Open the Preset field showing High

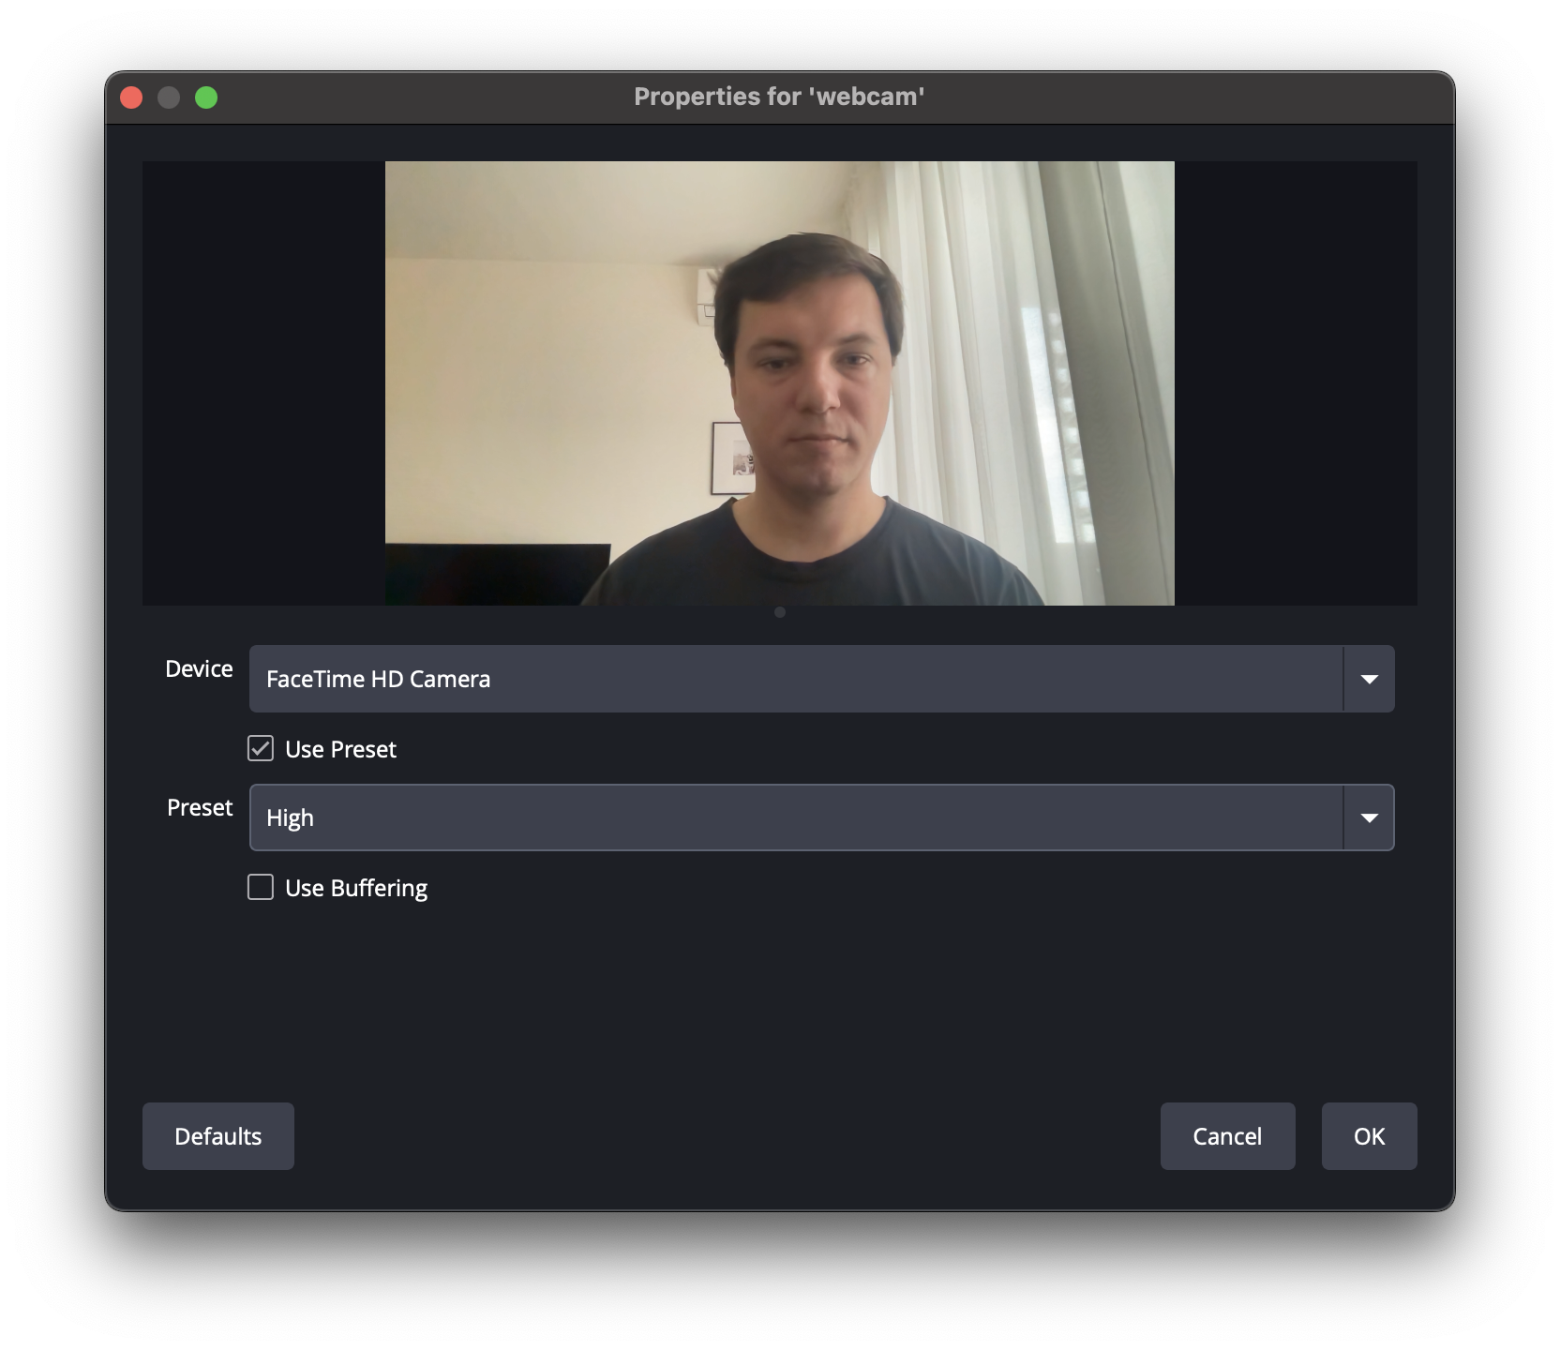click(795, 817)
